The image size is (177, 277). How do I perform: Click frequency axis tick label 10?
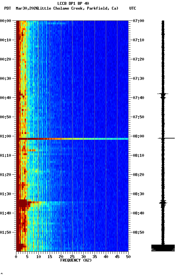click(x=38, y=257)
